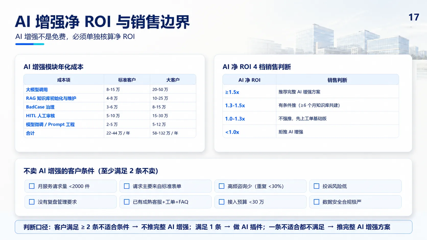The height and width of the screenshot is (240, 427).
Task: Click the 大客户 column header
Action: (173, 80)
